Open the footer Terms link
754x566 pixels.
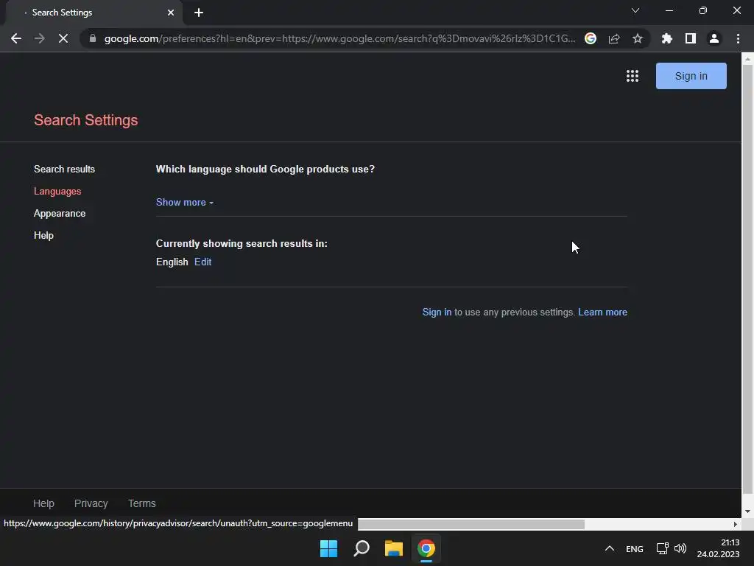coord(142,503)
